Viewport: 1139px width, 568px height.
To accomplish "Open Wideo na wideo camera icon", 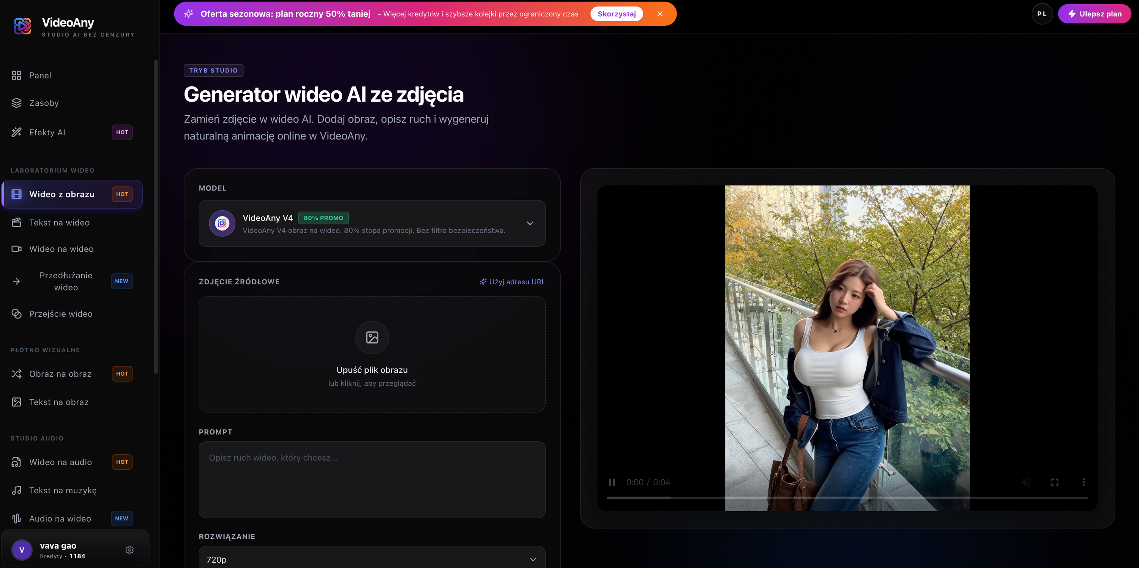I will pyautogui.click(x=16, y=249).
